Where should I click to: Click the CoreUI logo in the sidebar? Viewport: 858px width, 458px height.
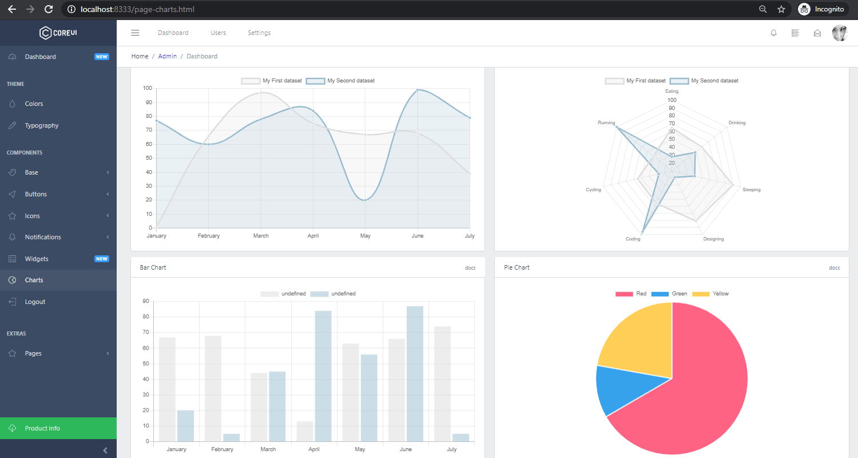point(58,33)
